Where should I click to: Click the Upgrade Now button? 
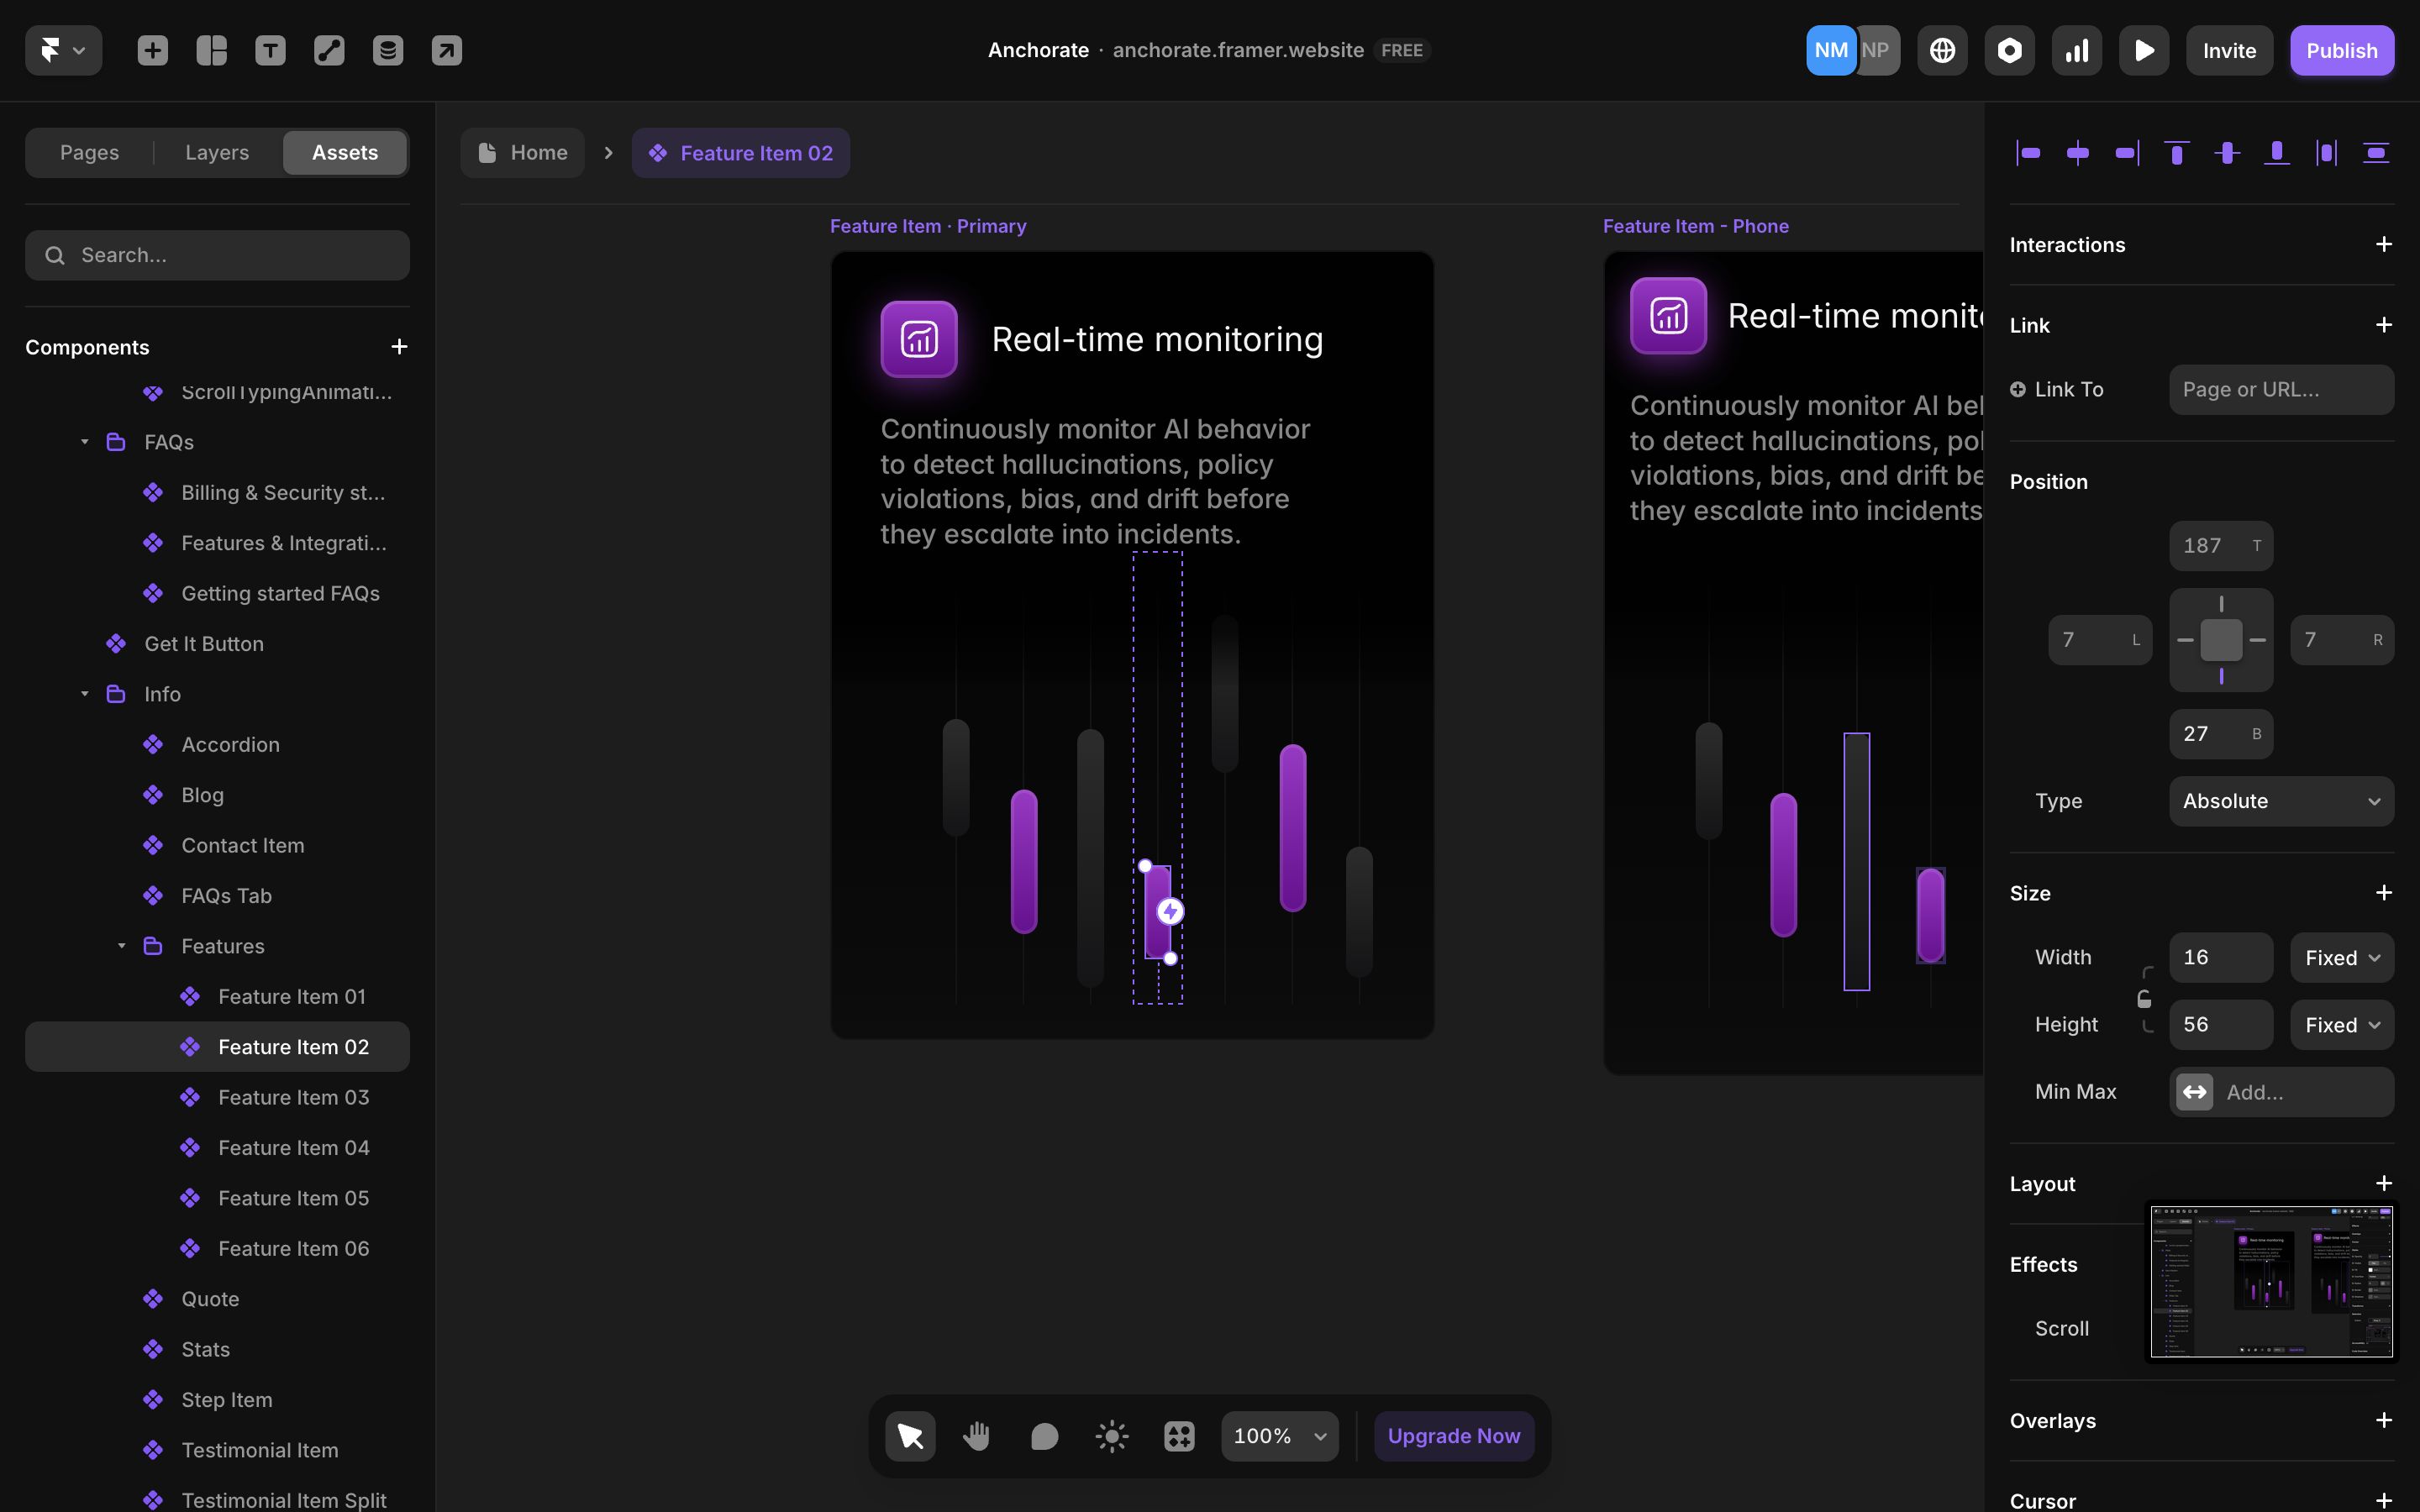(x=1454, y=1435)
